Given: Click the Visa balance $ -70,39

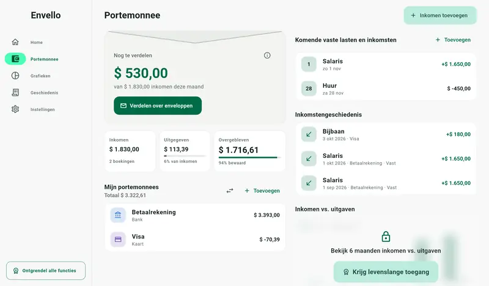Looking at the screenshot, I should (270, 239).
